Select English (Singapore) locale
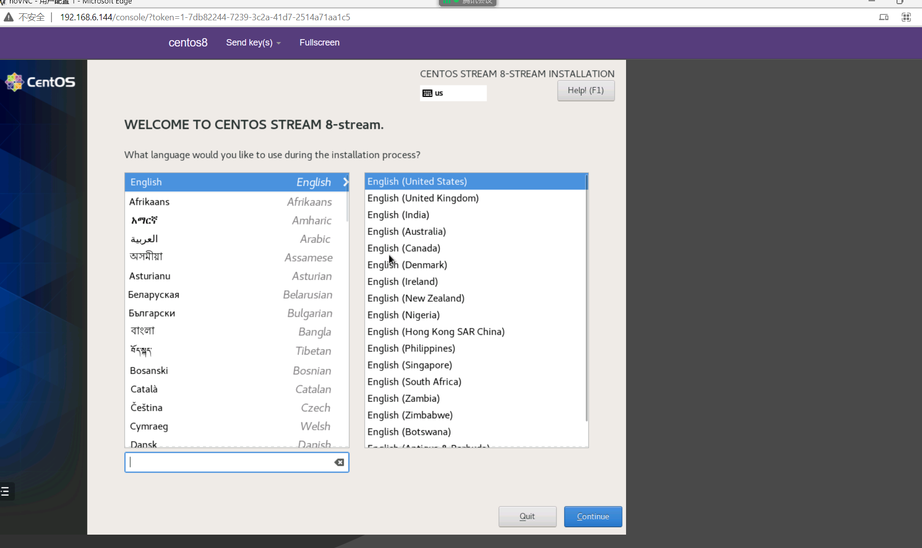This screenshot has width=922, height=548. coord(475,365)
